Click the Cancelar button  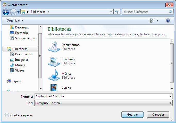coord(158,115)
